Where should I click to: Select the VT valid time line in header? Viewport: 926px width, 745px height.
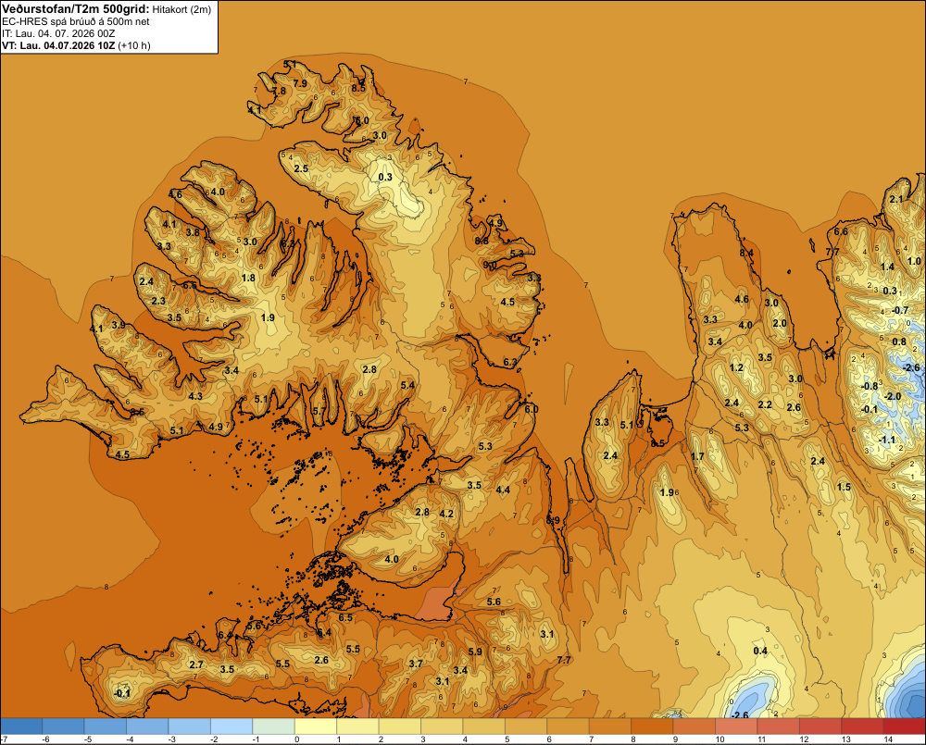[x=76, y=45]
